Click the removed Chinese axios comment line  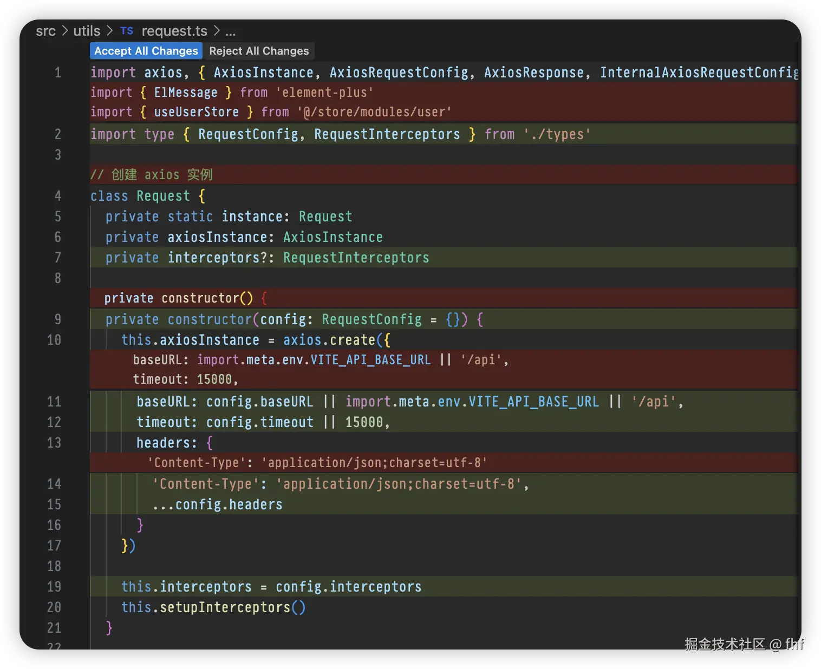coord(152,175)
